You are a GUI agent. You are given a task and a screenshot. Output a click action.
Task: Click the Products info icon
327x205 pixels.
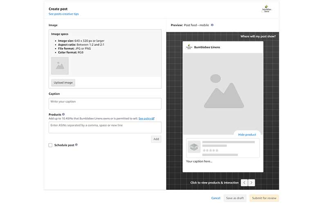click(x=63, y=115)
